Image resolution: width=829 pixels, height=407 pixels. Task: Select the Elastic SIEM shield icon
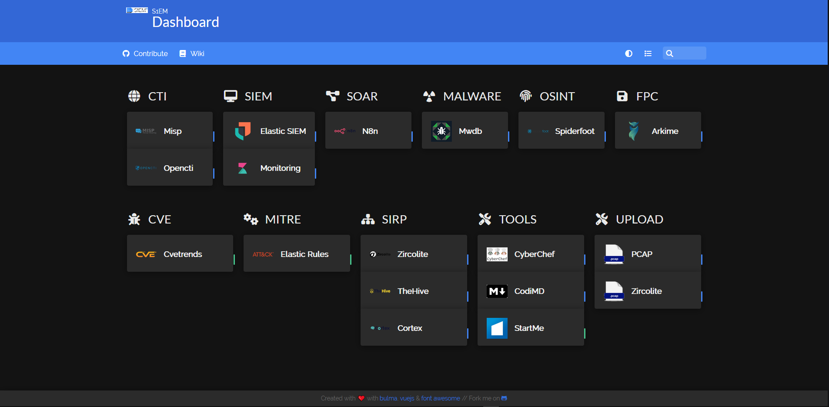pos(243,130)
